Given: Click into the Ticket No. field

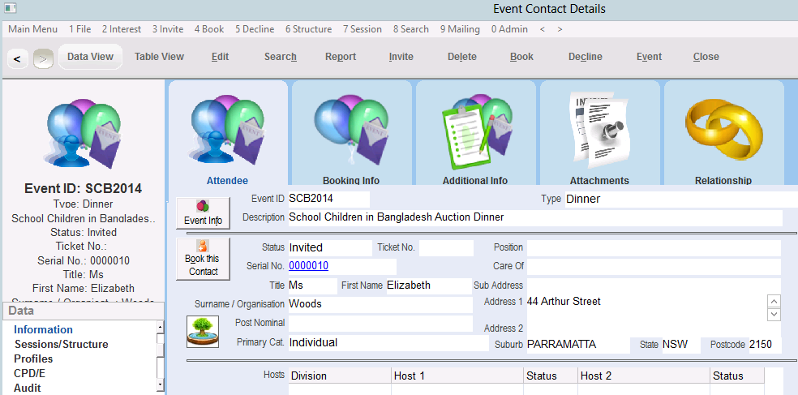Looking at the screenshot, I should (445, 248).
